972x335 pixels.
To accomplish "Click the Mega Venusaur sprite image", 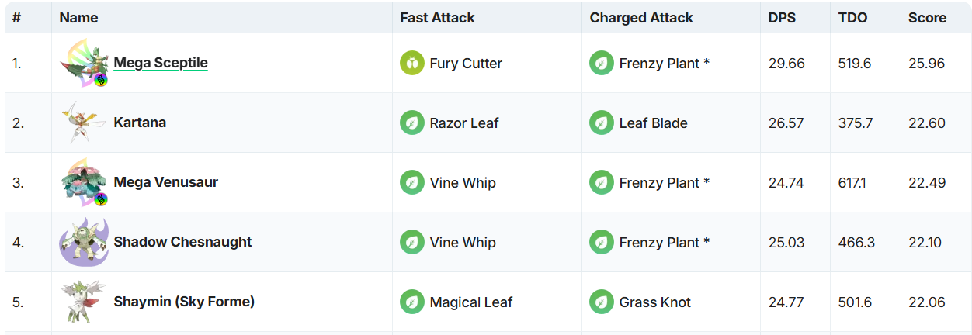I will click(x=83, y=183).
